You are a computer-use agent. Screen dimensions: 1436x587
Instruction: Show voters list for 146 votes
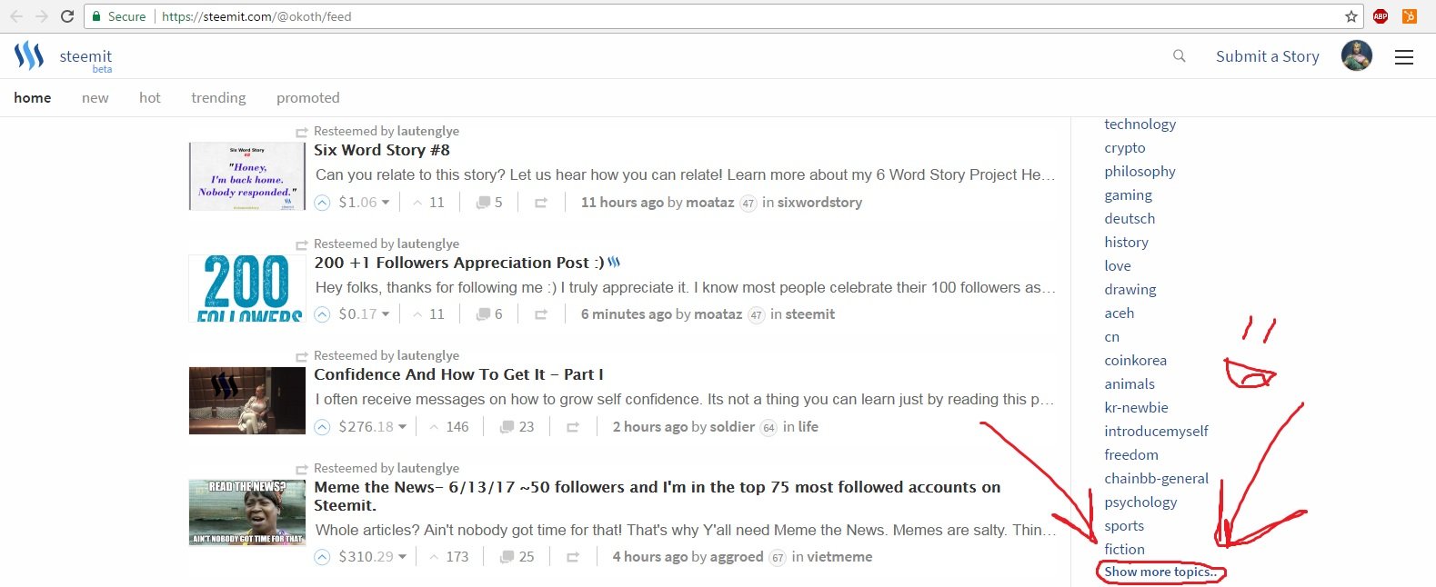click(x=449, y=427)
